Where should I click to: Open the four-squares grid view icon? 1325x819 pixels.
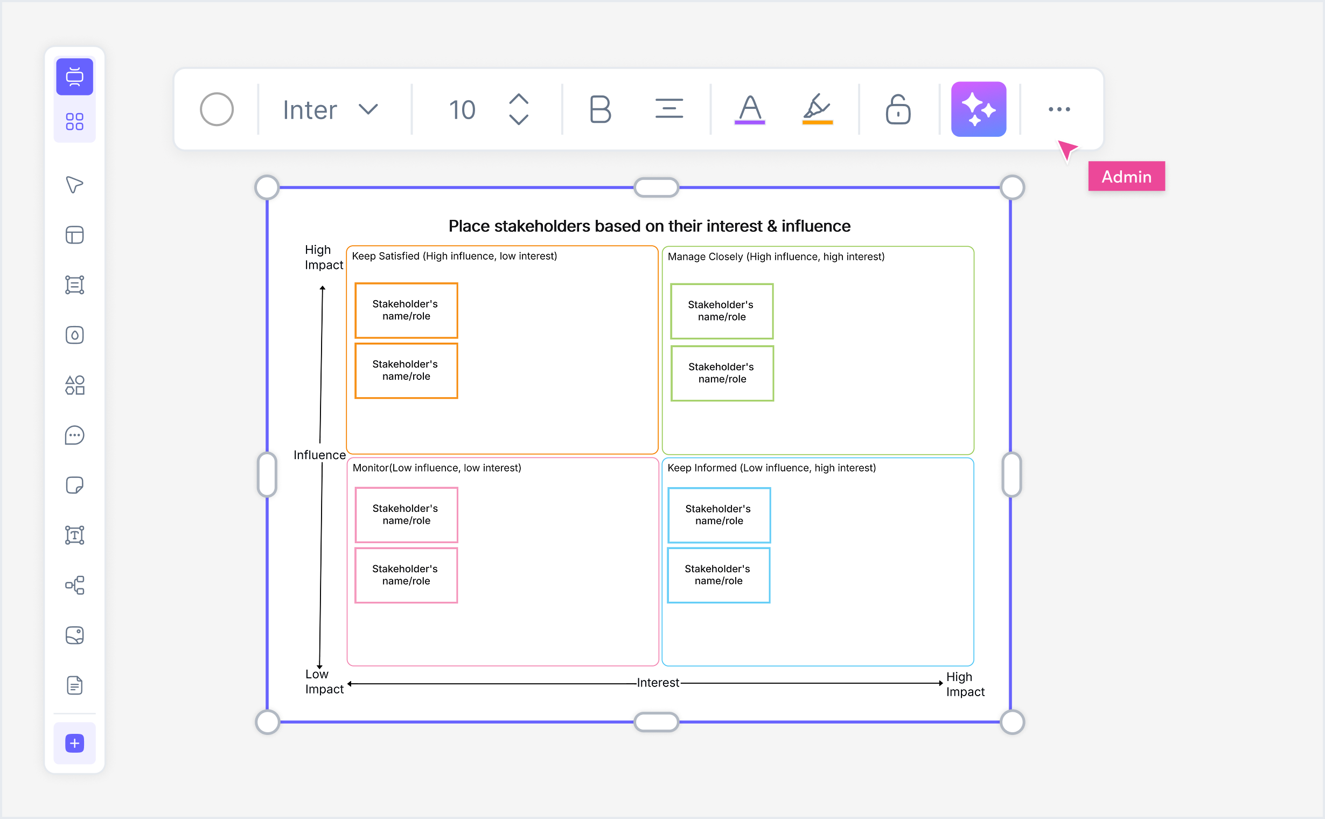click(x=75, y=121)
